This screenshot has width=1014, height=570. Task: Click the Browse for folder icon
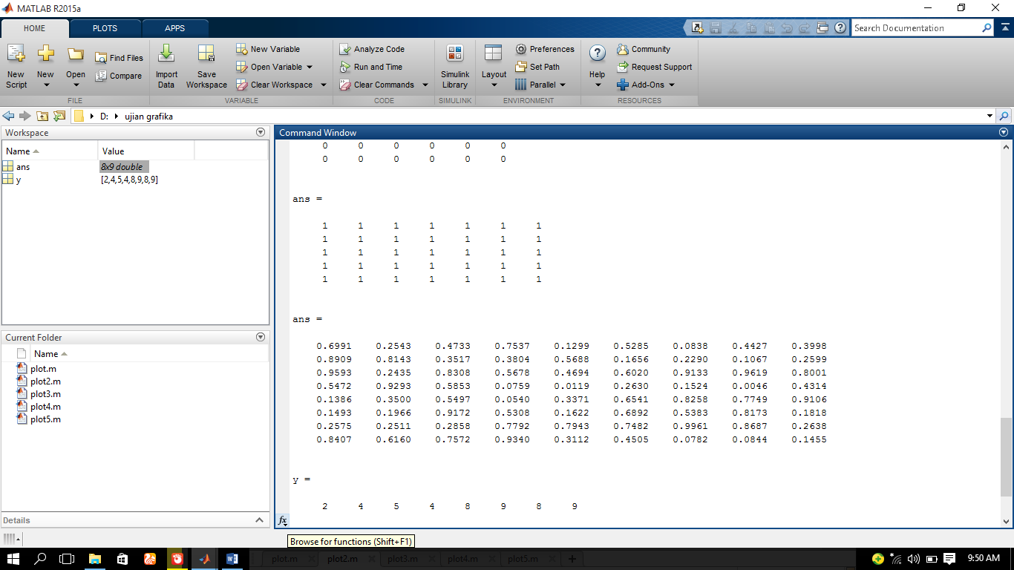click(59, 116)
